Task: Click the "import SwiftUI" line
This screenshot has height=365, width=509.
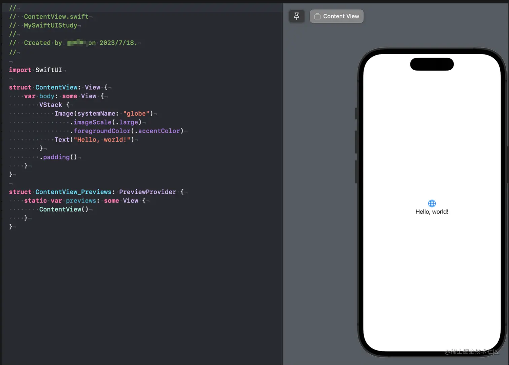Action: [35, 70]
